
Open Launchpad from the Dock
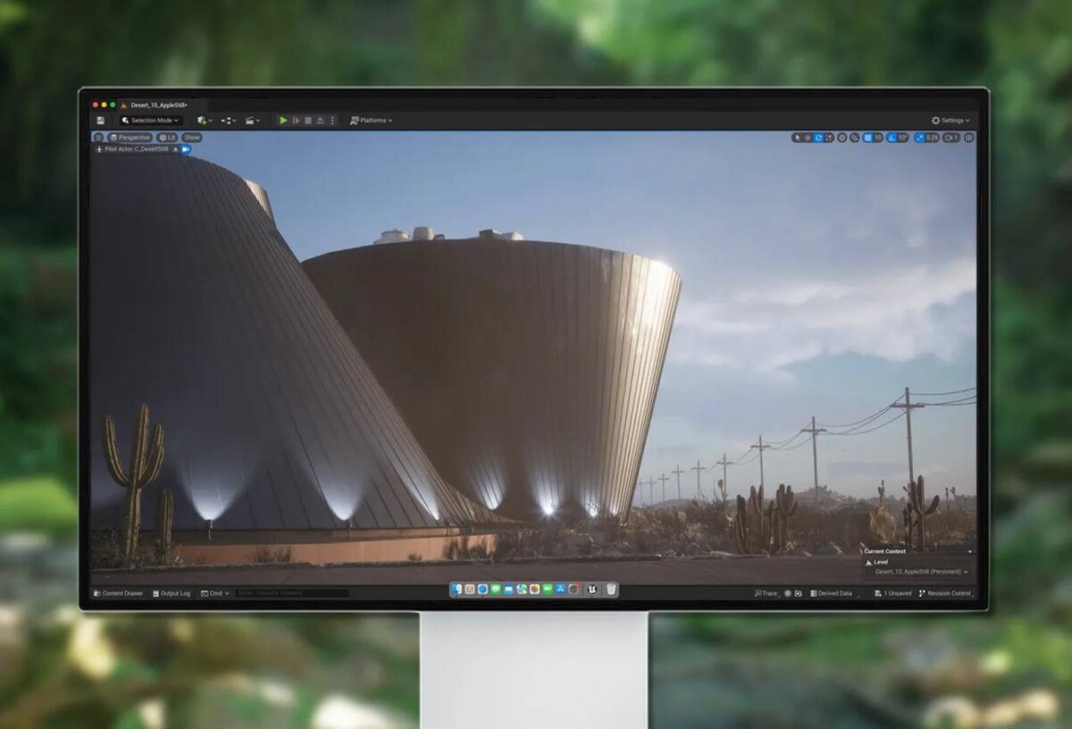tap(470, 590)
